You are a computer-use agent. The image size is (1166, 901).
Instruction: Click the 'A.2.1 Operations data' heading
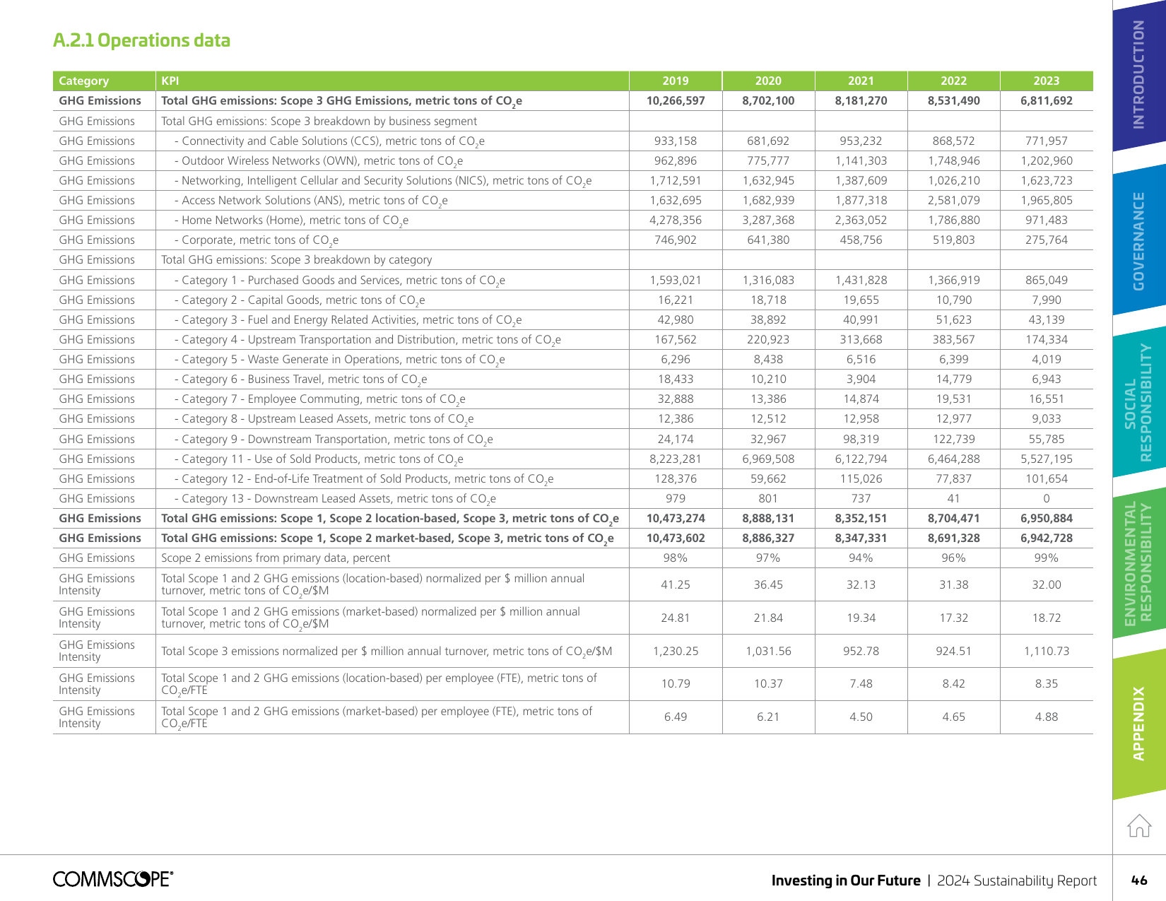[x=141, y=40]
